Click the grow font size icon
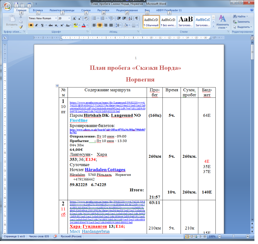Image resolution: width=258 pixels, height=244 pixels. (x=74, y=18)
